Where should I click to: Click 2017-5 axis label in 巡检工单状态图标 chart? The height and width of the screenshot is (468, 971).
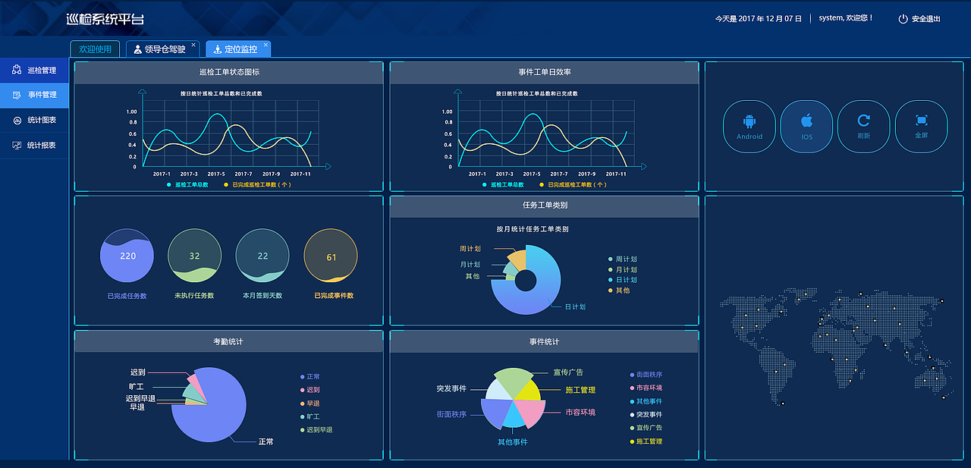tap(215, 174)
